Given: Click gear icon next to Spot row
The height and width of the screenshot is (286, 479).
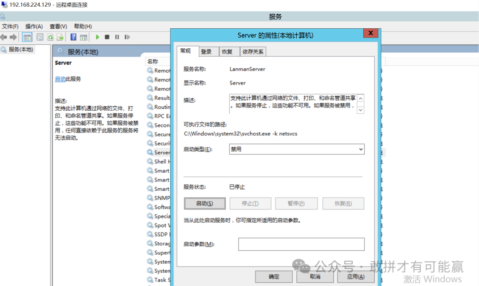Looking at the screenshot, I should click(150, 225).
